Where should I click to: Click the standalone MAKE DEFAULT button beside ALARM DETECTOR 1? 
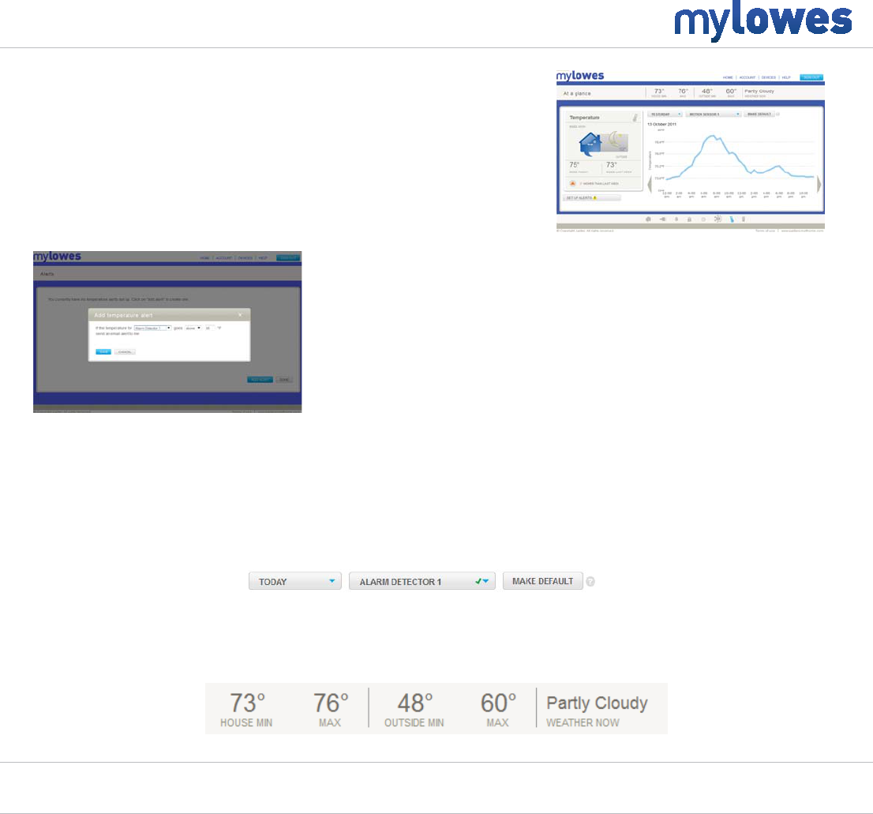543,581
